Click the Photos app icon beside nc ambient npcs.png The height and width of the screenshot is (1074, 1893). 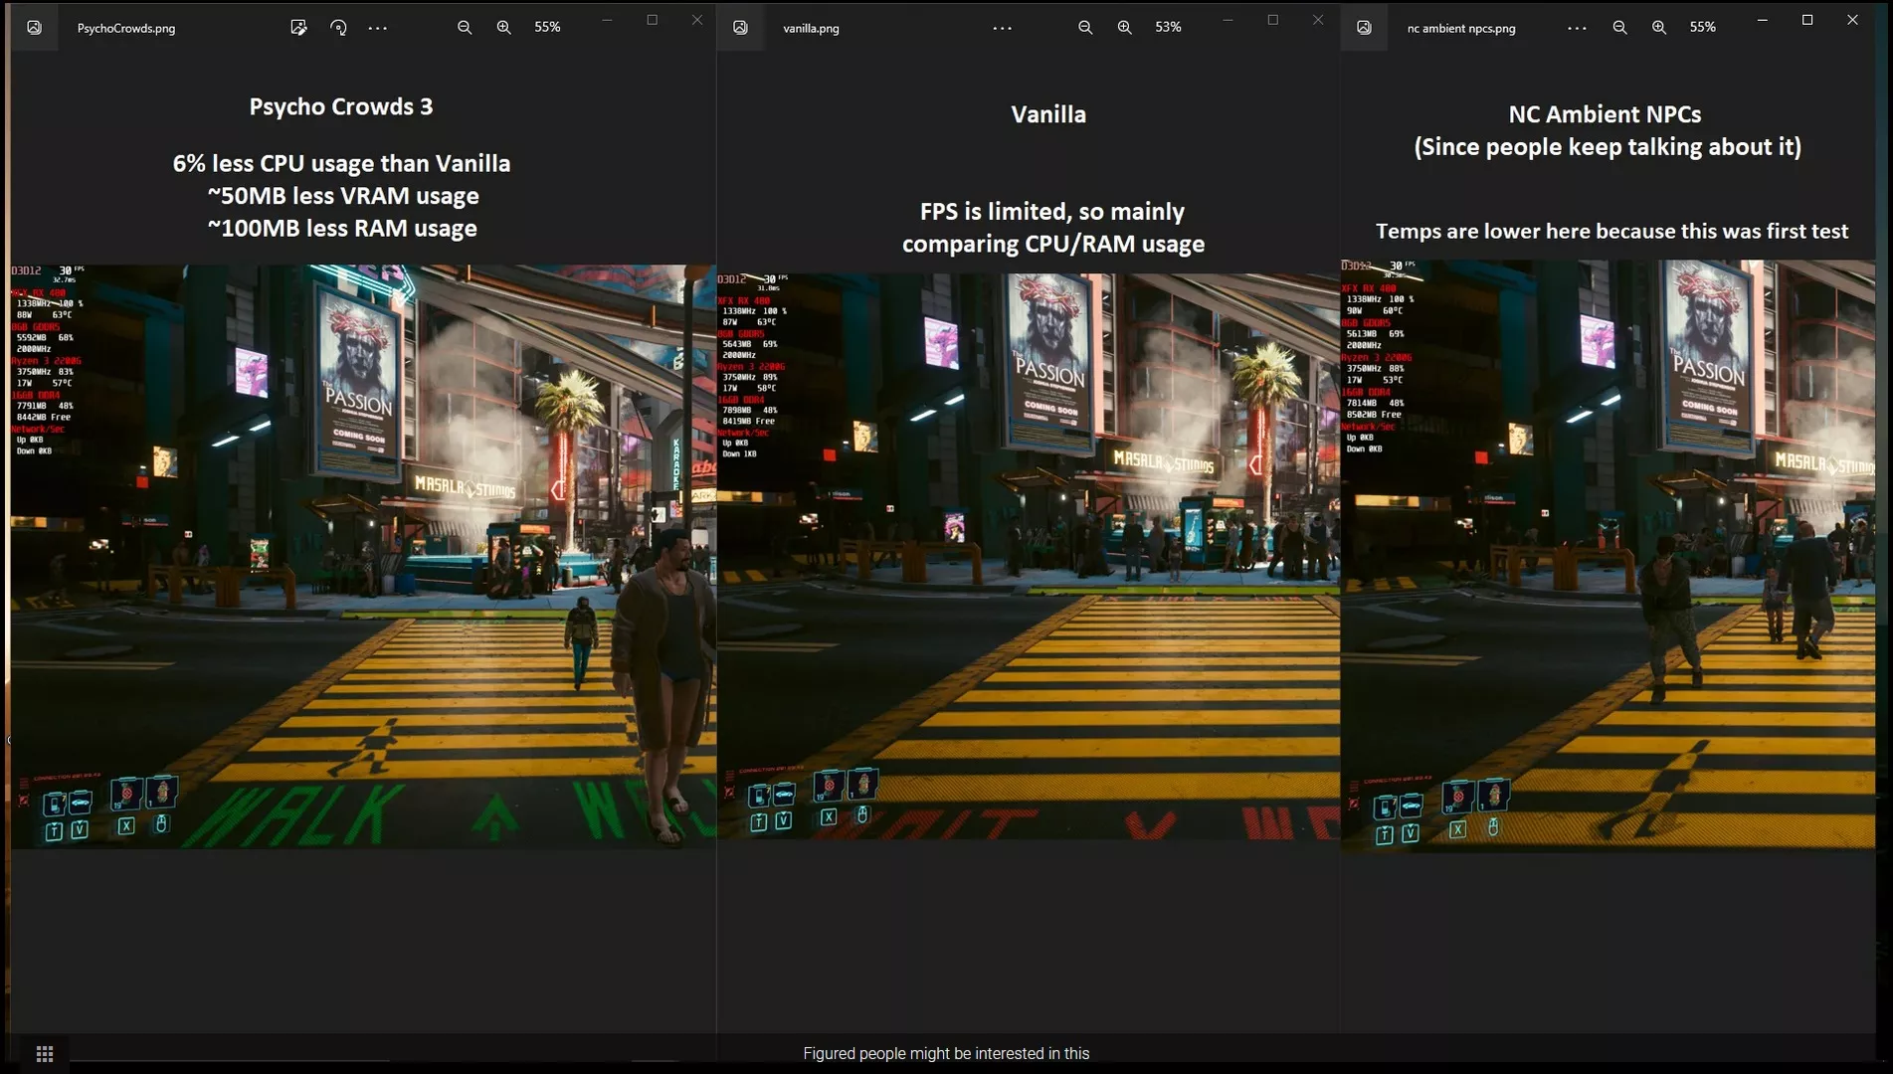coord(1364,28)
